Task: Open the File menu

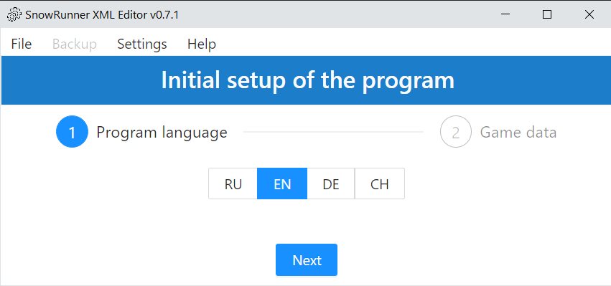Action: click(21, 44)
